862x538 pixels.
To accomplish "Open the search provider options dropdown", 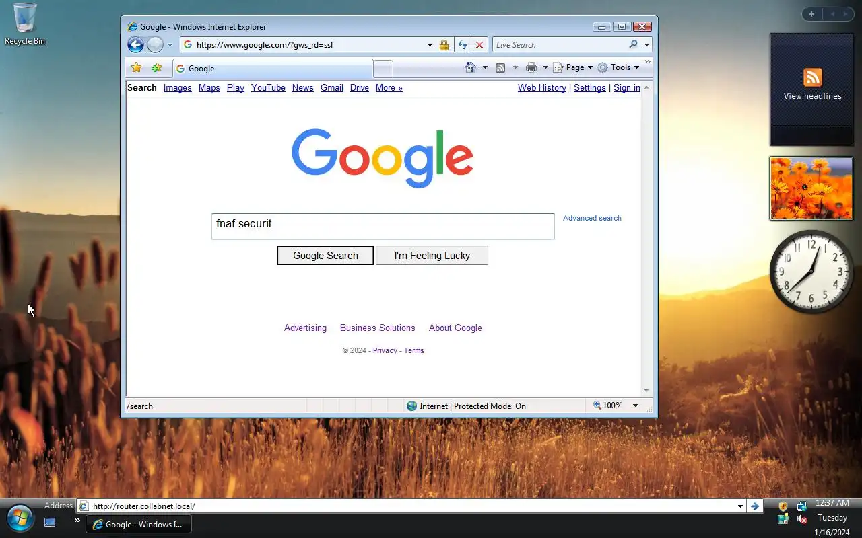I will 646,45.
